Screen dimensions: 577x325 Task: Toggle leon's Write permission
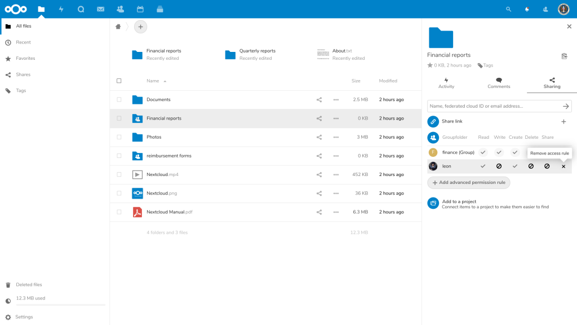point(499,166)
